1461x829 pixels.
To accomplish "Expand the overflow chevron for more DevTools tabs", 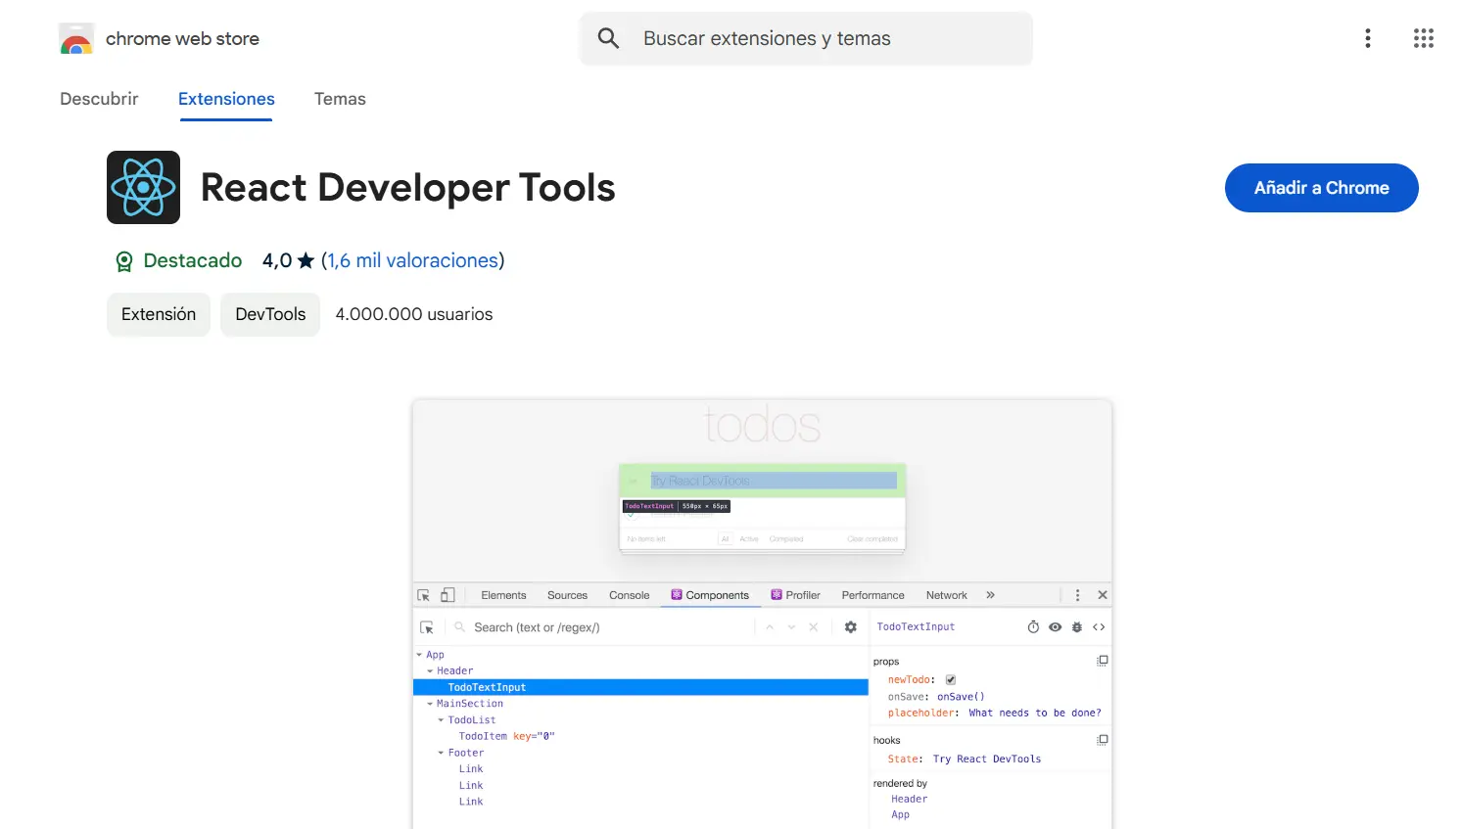I will pyautogui.click(x=990, y=594).
